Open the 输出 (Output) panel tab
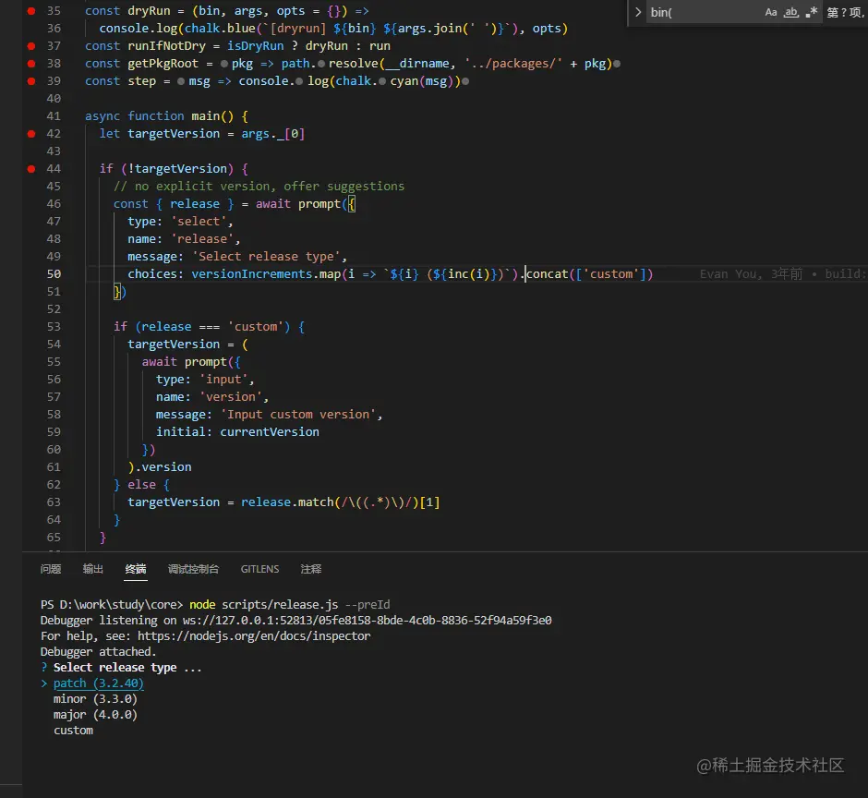868x798 pixels. (x=93, y=569)
